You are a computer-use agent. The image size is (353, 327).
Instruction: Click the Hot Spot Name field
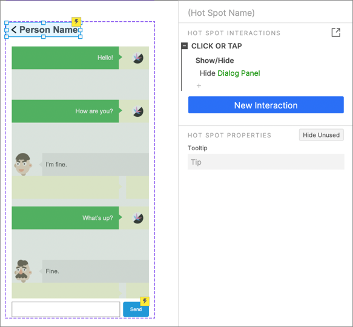221,13
